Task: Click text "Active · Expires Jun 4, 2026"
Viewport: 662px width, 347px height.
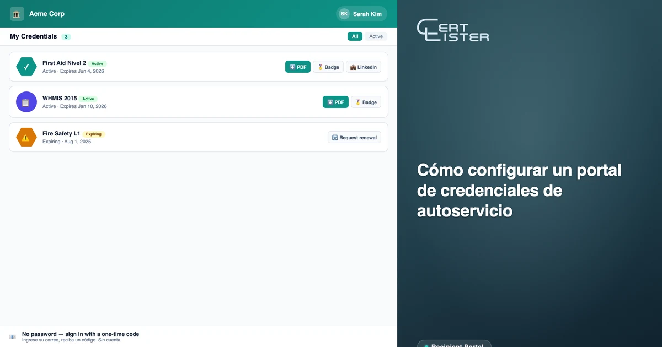Action: [x=73, y=71]
